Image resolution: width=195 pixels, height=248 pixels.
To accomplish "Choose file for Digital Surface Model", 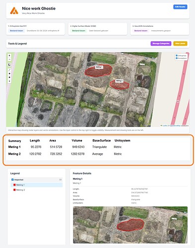I will pos(78,31).
